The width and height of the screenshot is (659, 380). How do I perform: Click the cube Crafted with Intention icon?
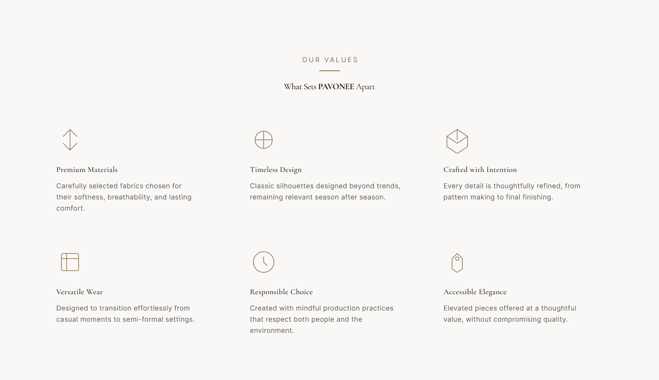point(457,141)
